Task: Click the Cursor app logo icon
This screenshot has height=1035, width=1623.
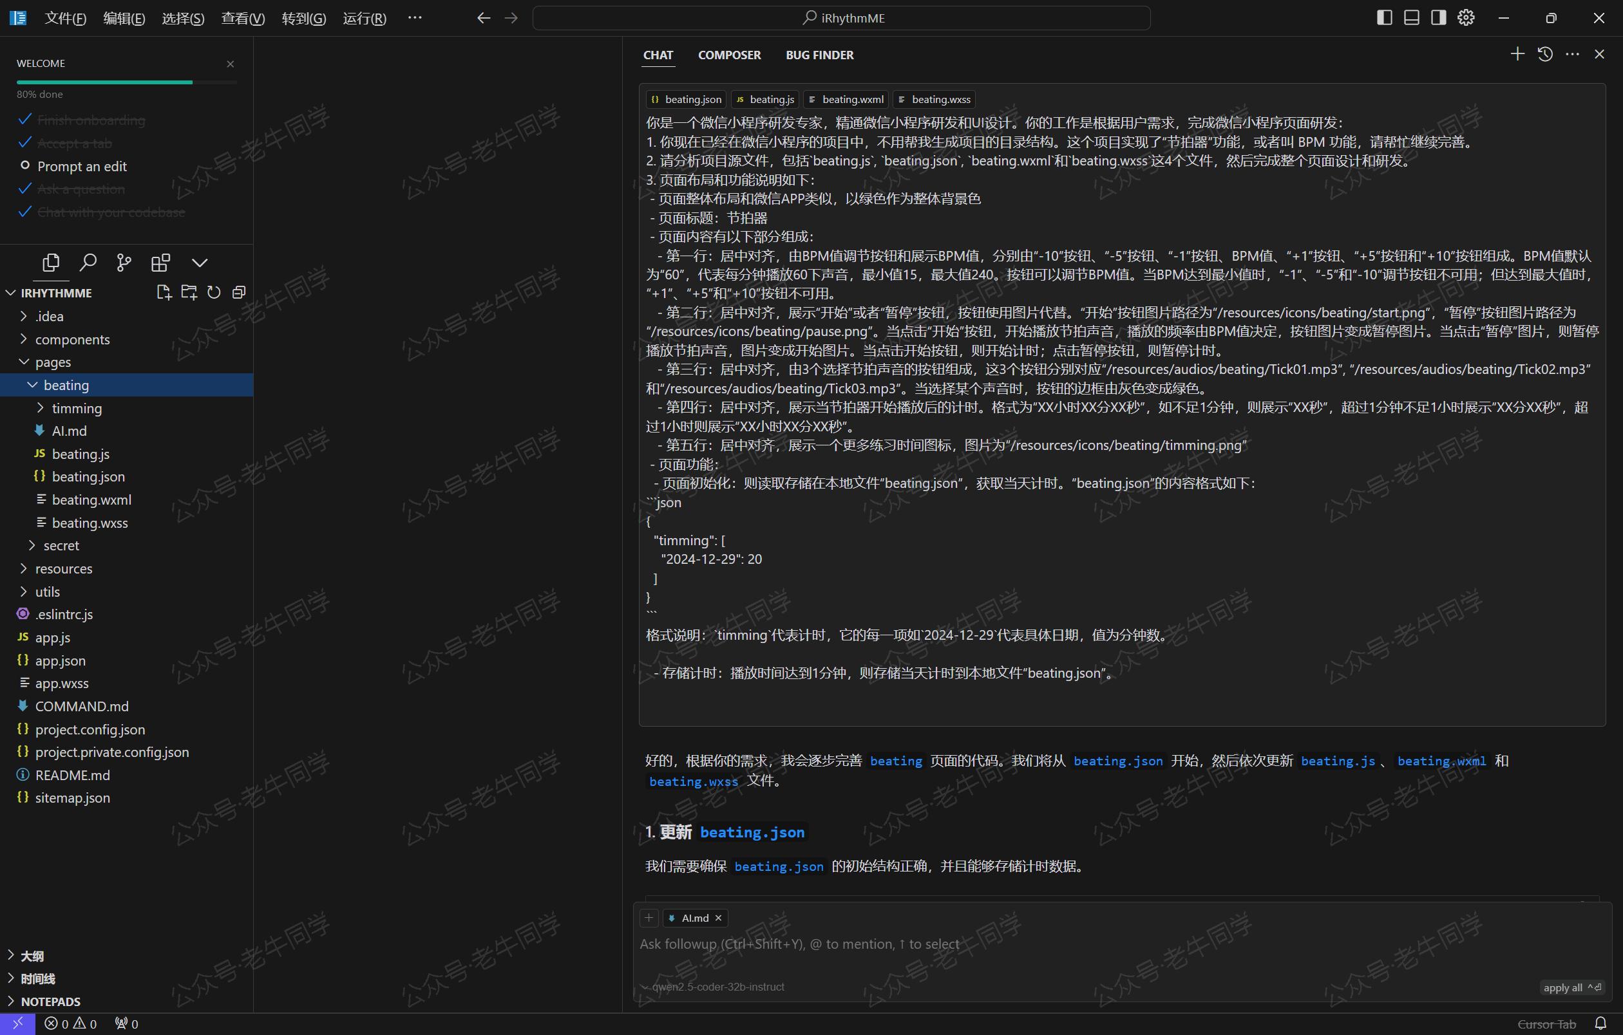Action: [x=18, y=18]
